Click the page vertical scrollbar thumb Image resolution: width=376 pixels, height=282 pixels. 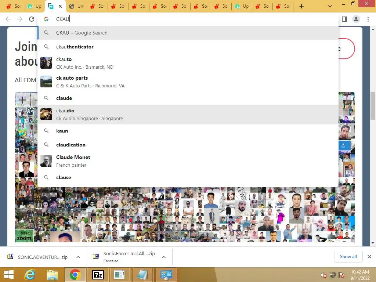tap(373, 105)
